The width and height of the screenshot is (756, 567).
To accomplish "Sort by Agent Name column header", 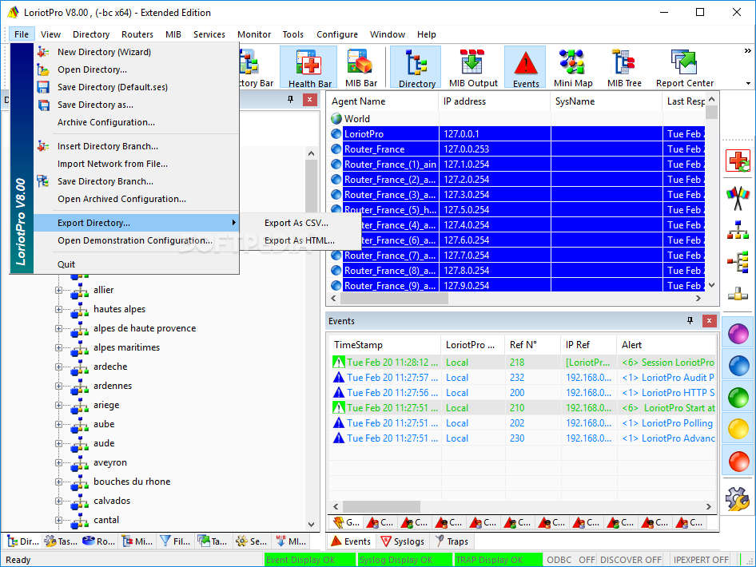I will point(383,101).
